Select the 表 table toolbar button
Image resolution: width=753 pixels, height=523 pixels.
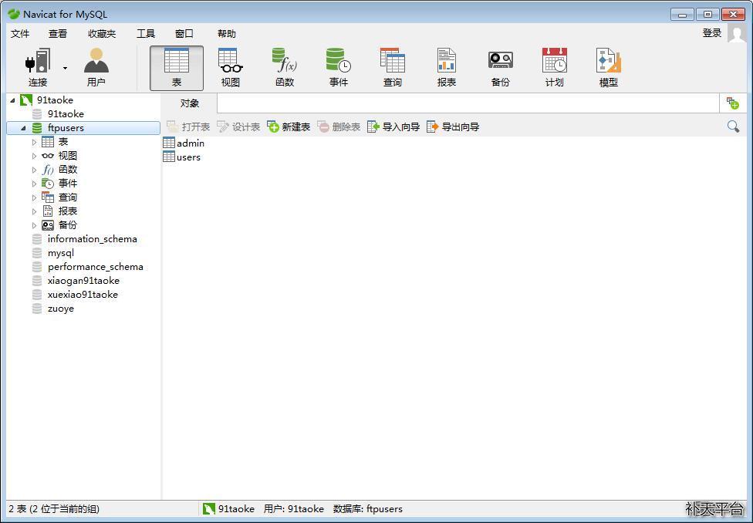(x=177, y=68)
